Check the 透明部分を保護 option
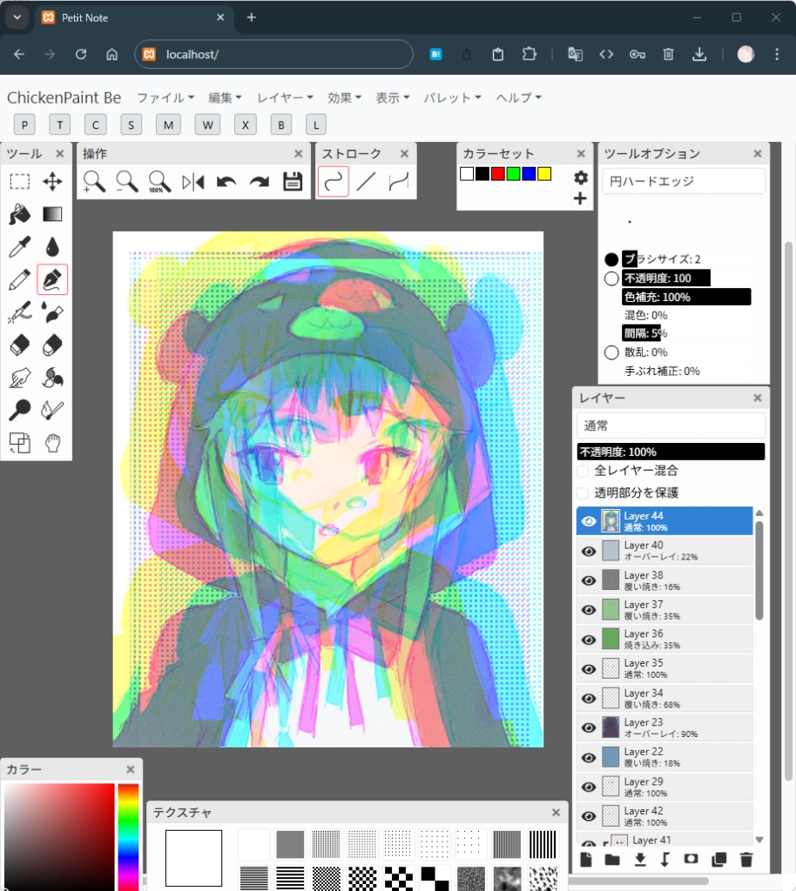This screenshot has height=891, width=796. [583, 492]
